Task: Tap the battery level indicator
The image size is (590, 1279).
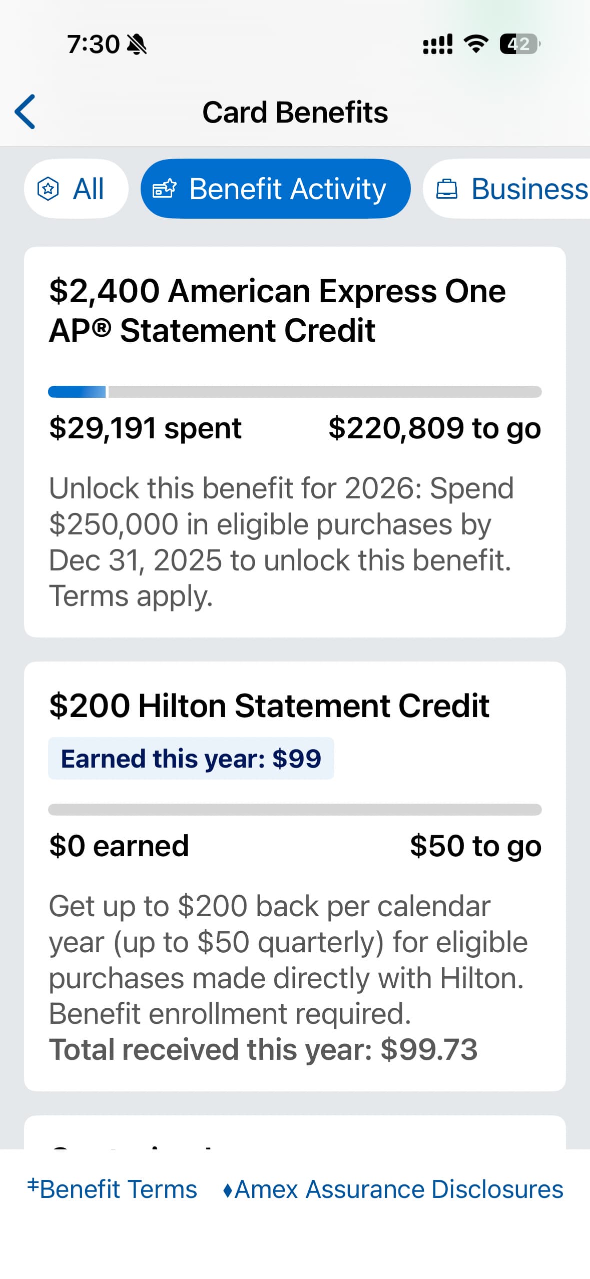Action: click(x=519, y=44)
